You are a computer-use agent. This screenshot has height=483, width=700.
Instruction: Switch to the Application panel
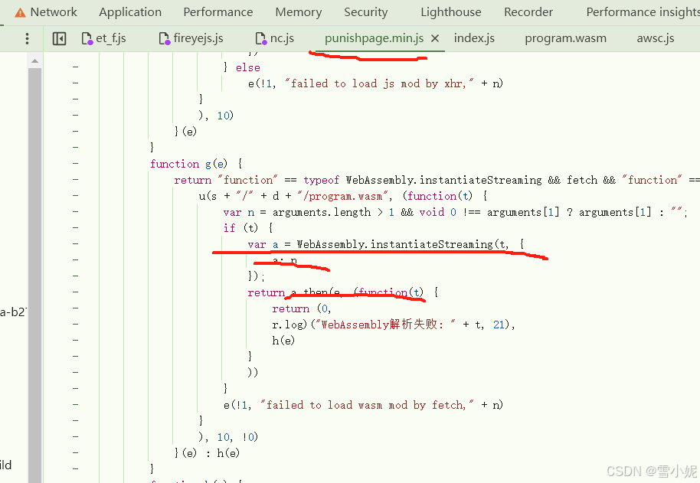click(130, 12)
